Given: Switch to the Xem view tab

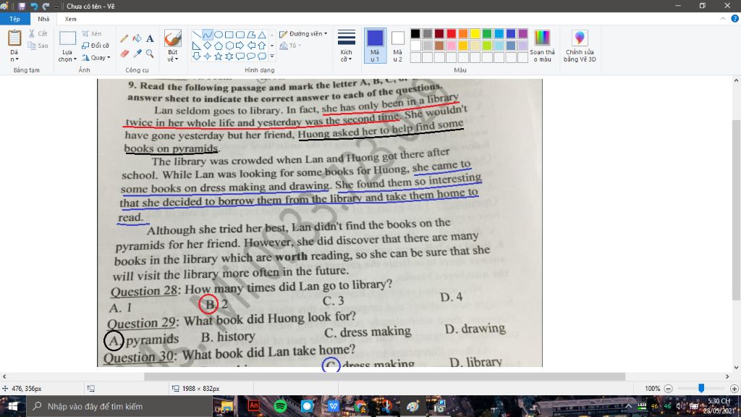Looking at the screenshot, I should coord(70,19).
